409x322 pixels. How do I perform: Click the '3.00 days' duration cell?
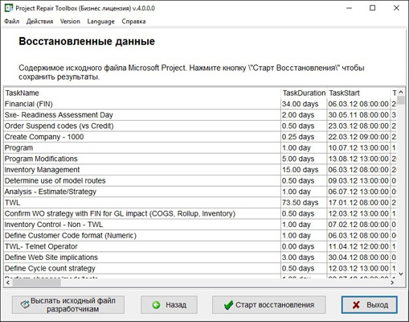click(304, 258)
